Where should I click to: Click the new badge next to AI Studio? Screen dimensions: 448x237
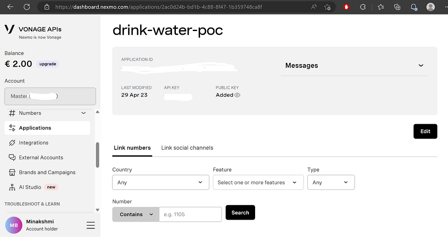pos(51,187)
